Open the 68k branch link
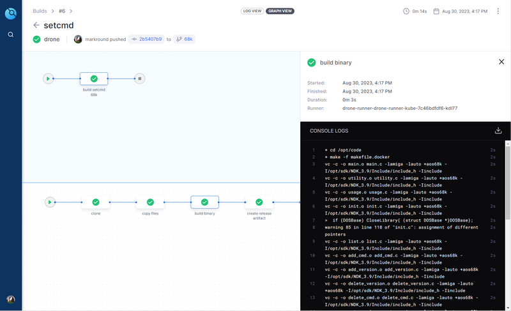 click(185, 39)
